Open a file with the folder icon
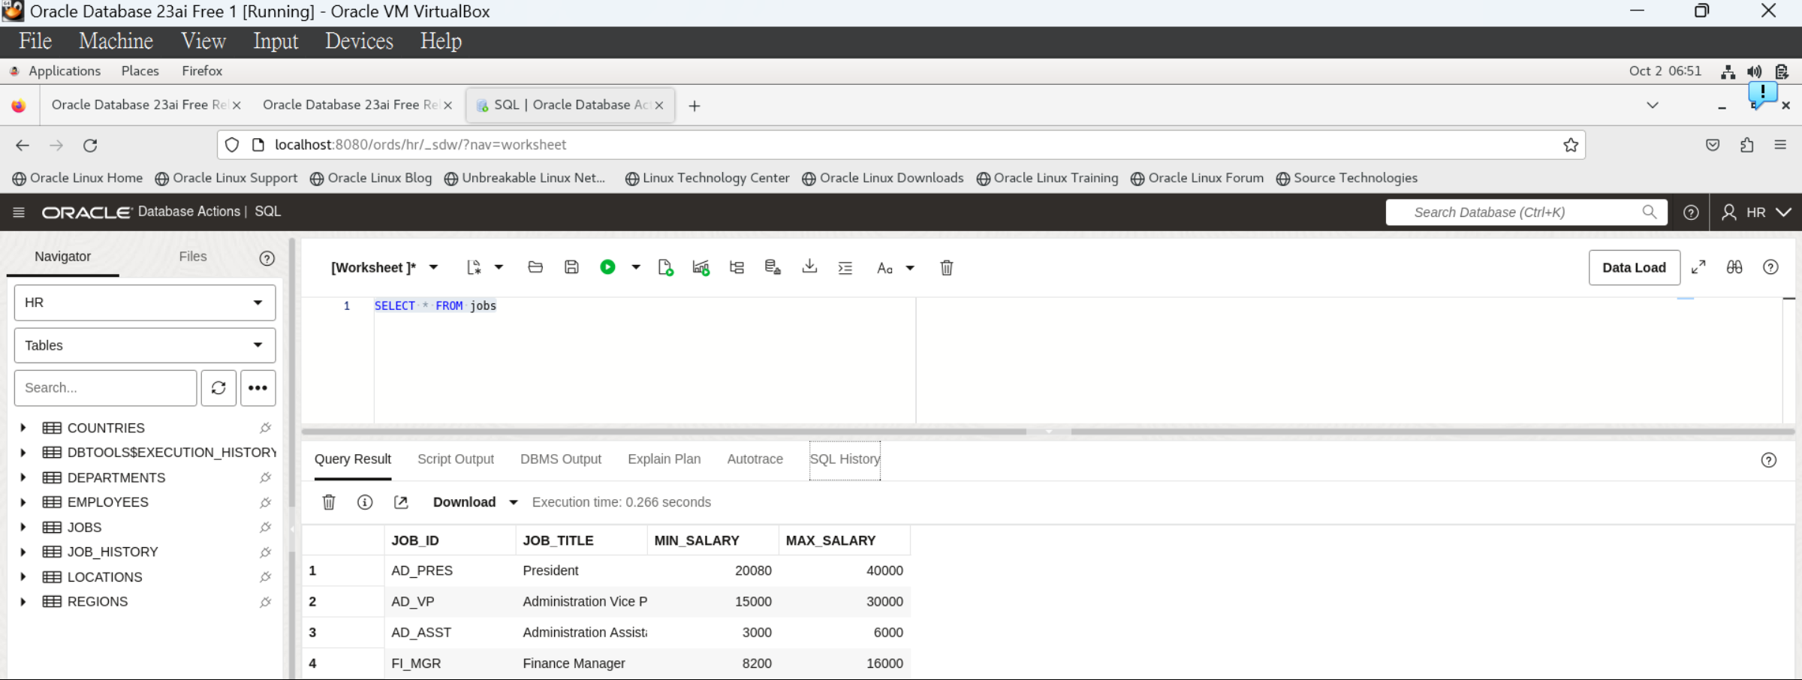 [x=535, y=266]
